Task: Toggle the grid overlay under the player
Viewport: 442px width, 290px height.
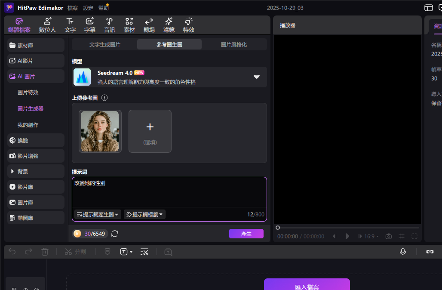Action: point(402,236)
